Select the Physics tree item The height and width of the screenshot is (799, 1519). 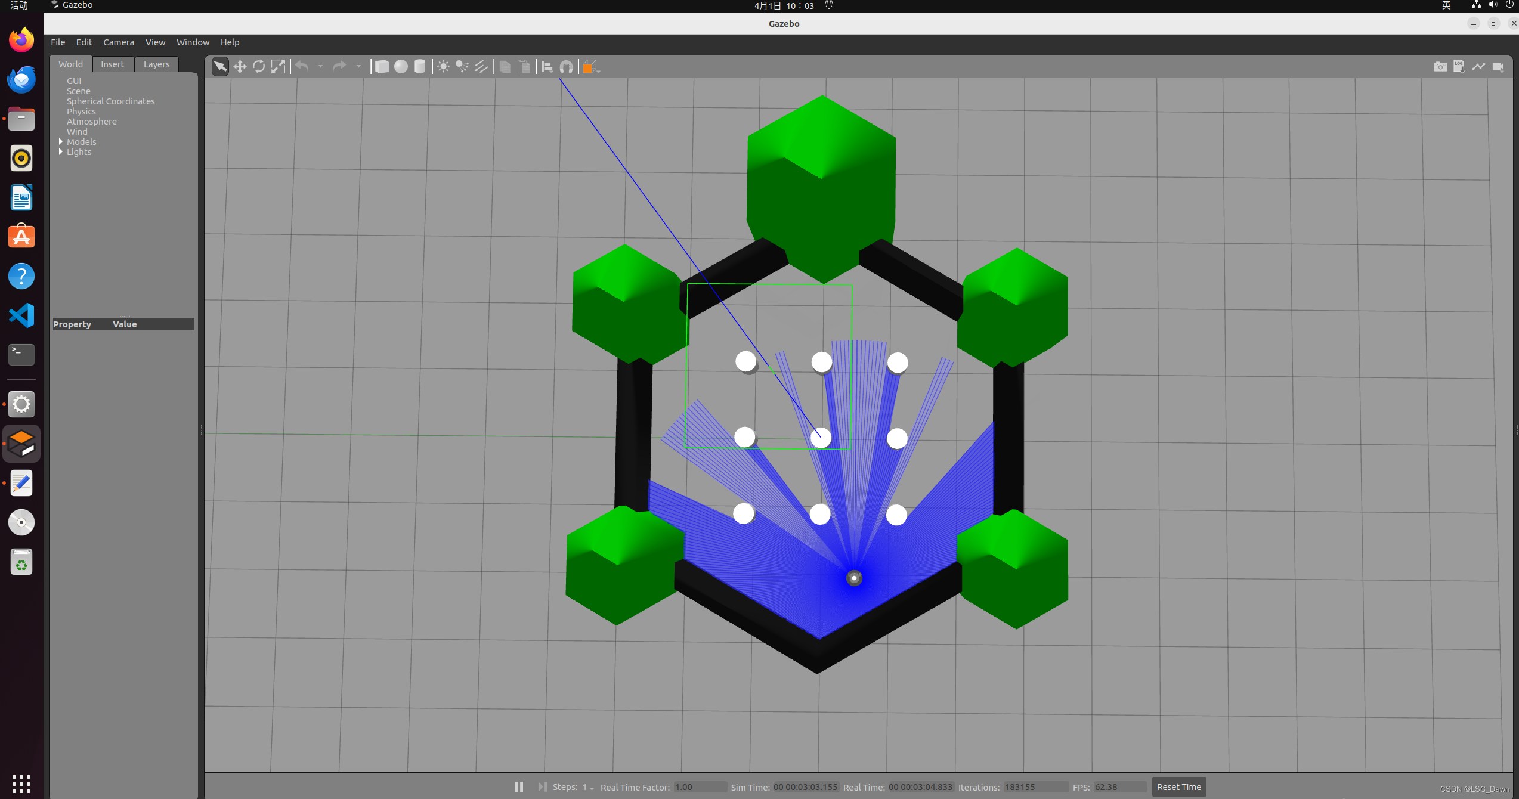pos(81,111)
